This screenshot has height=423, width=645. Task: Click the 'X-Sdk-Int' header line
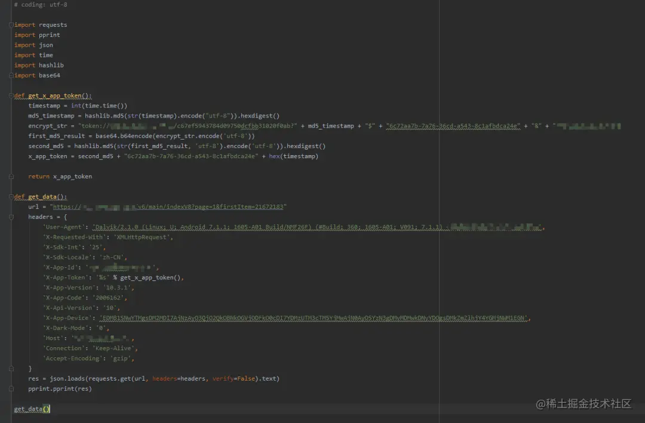(75, 247)
